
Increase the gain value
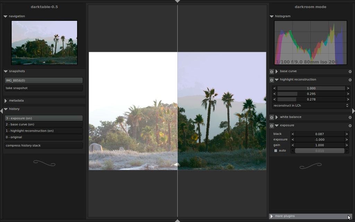(x=347, y=145)
